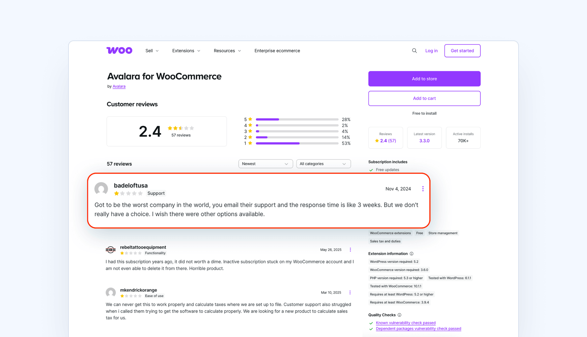This screenshot has width=587, height=337.
Task: Open the Resources menu
Action: click(227, 51)
